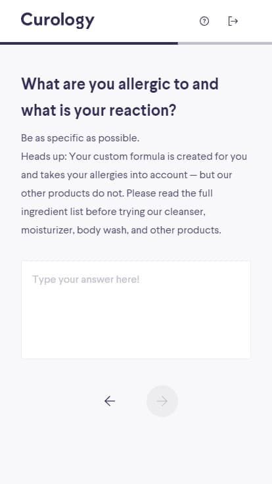Open help via the question mark icon
Viewport: 272px width, 484px height.
[x=204, y=21]
